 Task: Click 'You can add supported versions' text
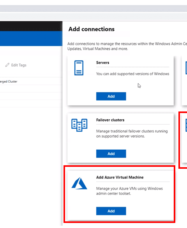(x=133, y=74)
